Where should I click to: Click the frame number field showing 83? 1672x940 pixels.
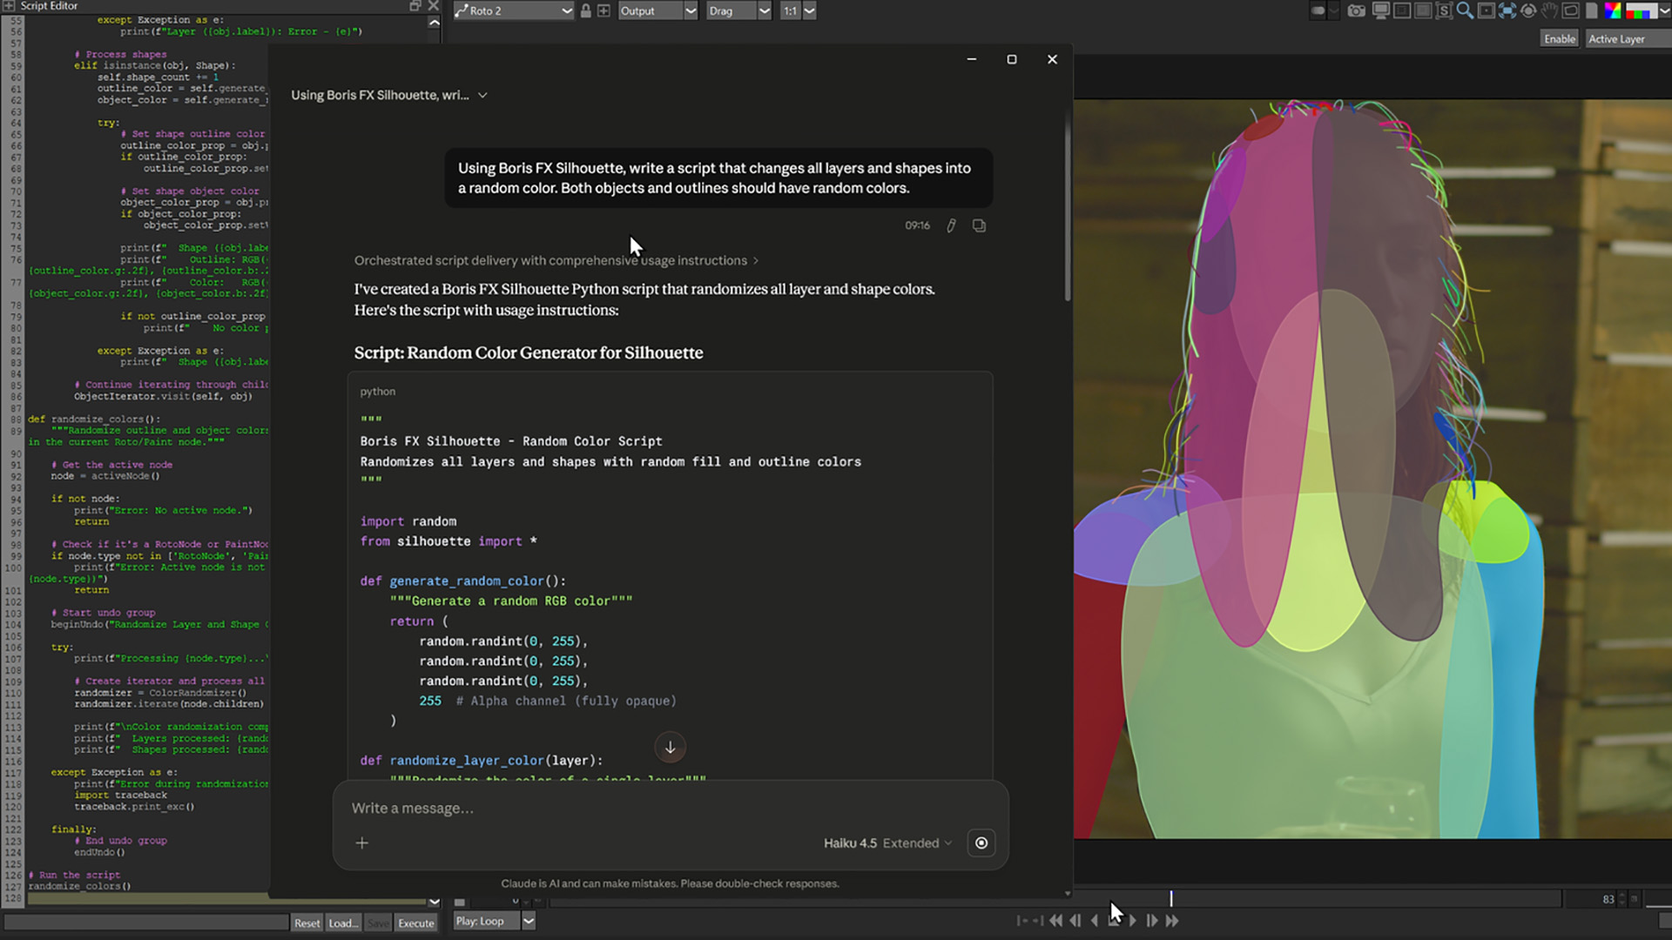coord(1591,899)
